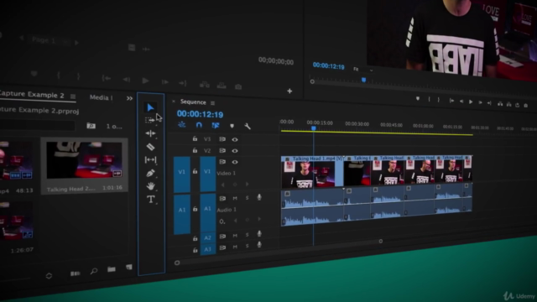The height and width of the screenshot is (302, 537).
Task: Click the A1 source patch button
Action: click(x=182, y=215)
